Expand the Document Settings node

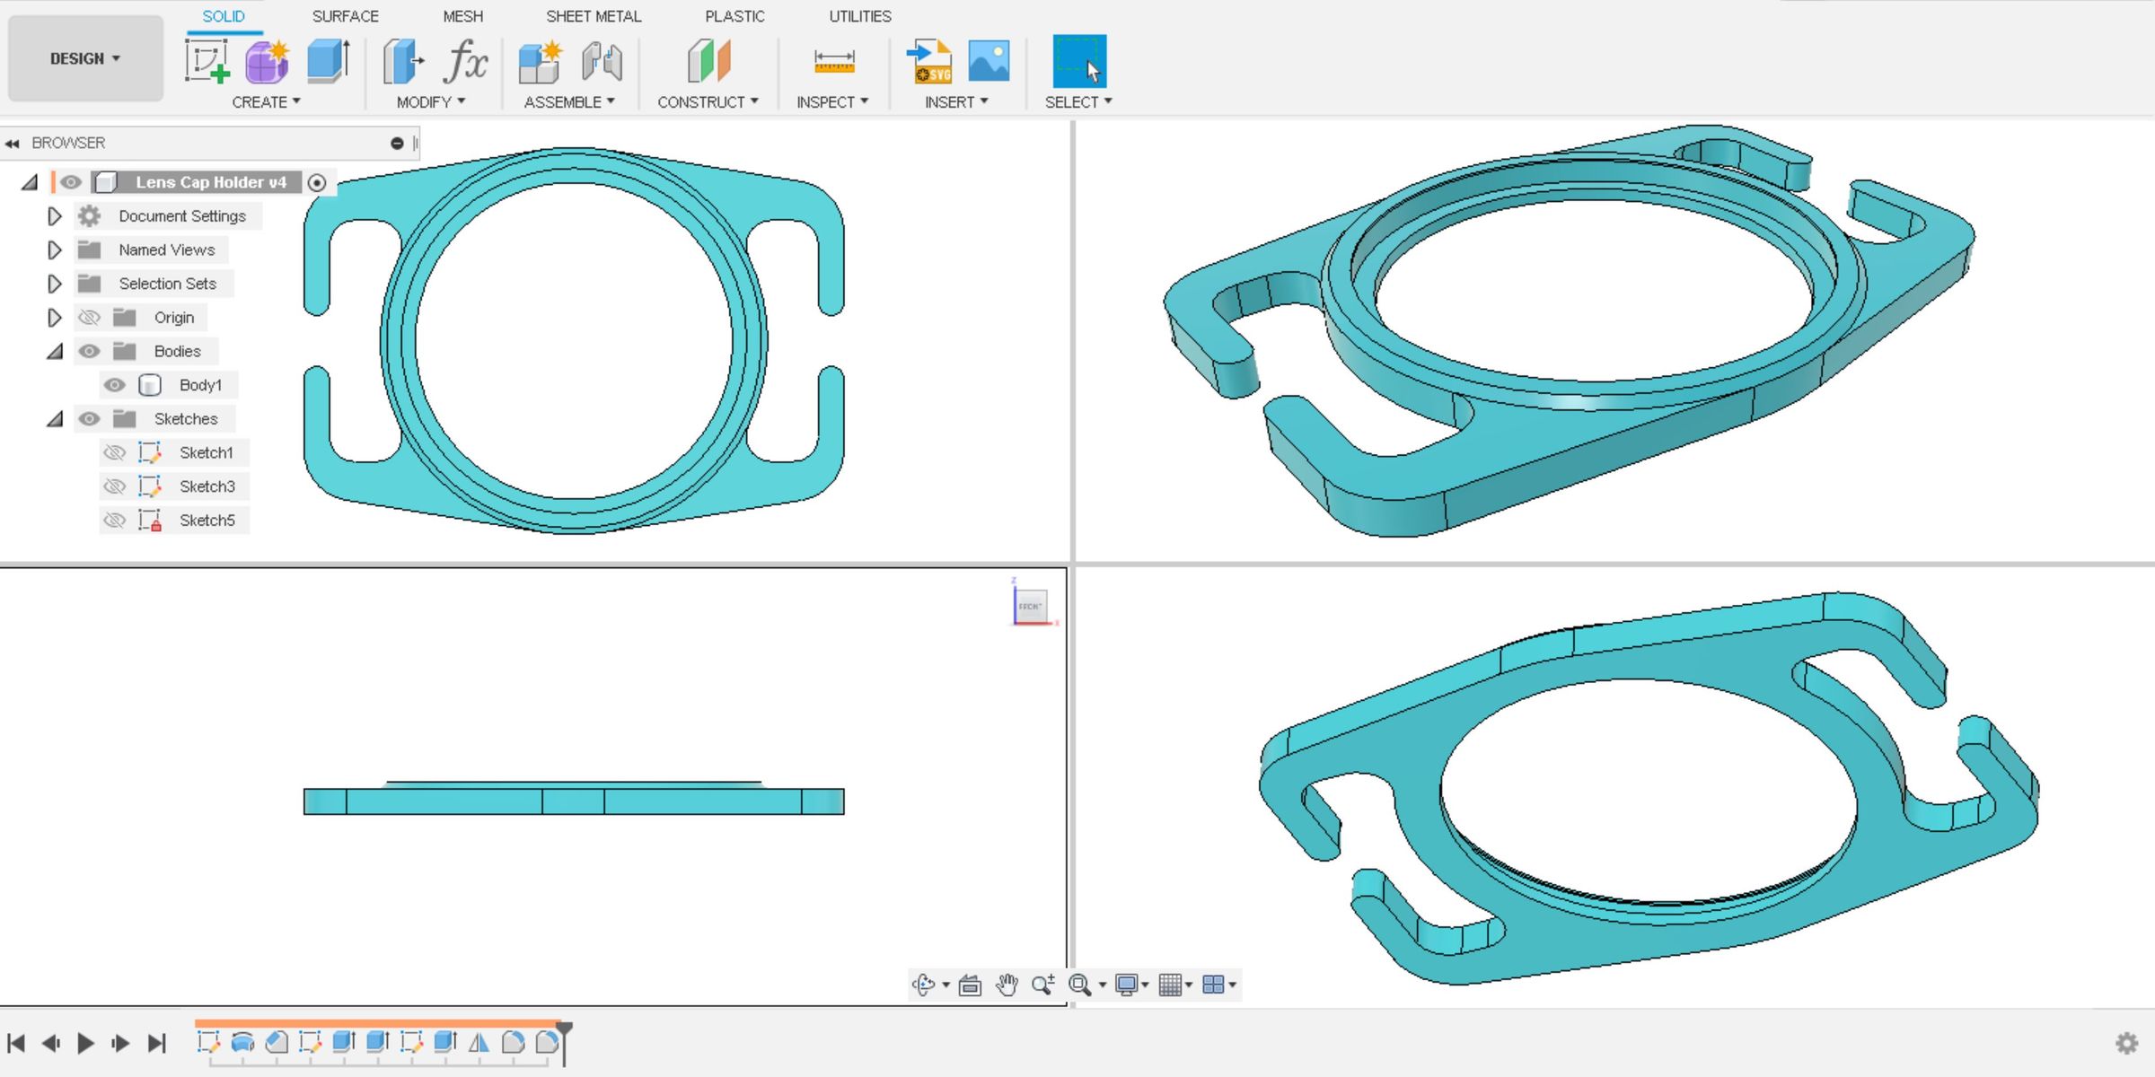(x=55, y=215)
